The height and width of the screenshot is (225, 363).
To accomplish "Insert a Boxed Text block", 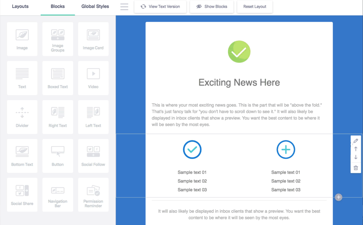I will [58, 78].
